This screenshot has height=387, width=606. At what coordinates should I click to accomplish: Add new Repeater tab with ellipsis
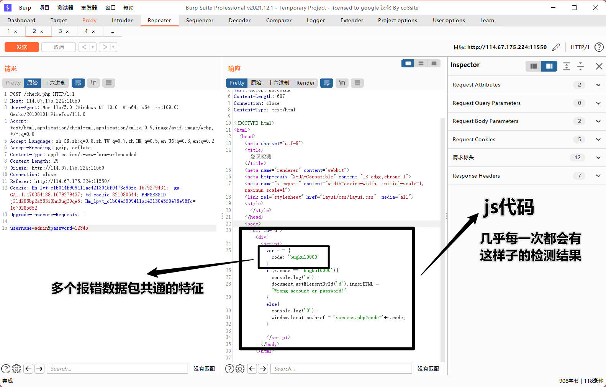tap(113, 31)
